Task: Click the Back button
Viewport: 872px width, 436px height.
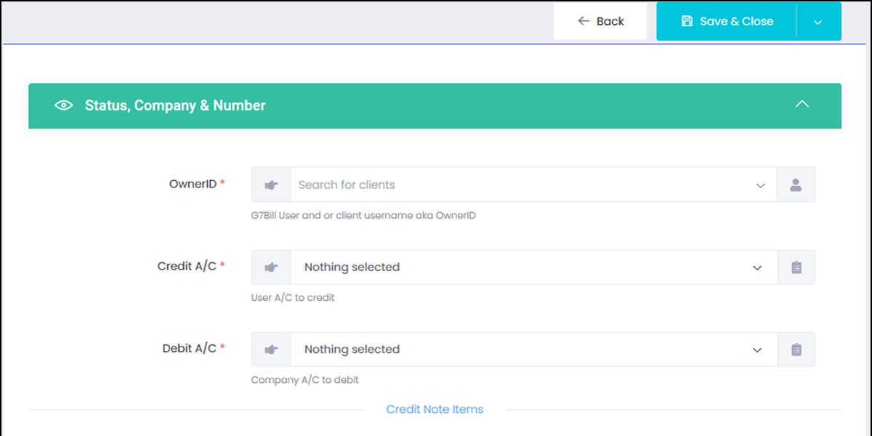Action: click(x=600, y=21)
